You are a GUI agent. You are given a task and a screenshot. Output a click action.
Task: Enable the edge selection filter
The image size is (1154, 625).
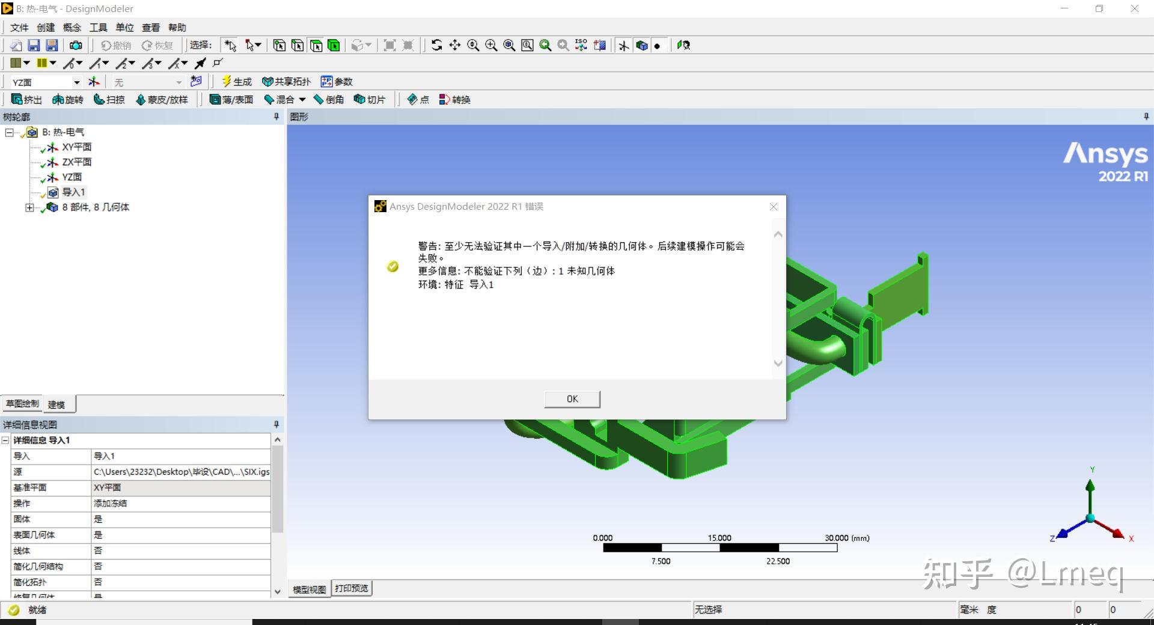click(x=298, y=45)
